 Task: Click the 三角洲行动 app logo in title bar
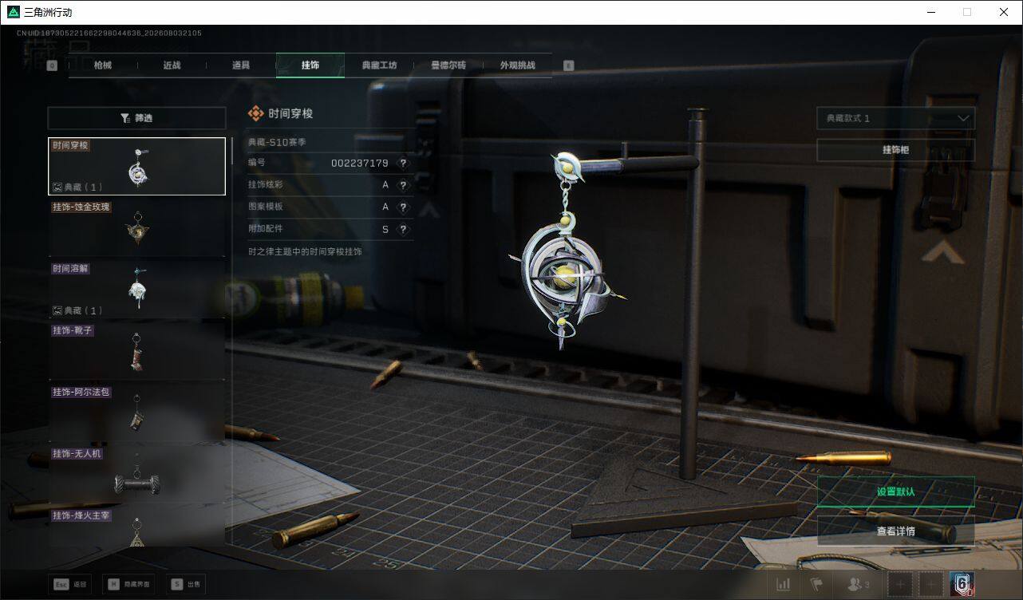point(13,12)
